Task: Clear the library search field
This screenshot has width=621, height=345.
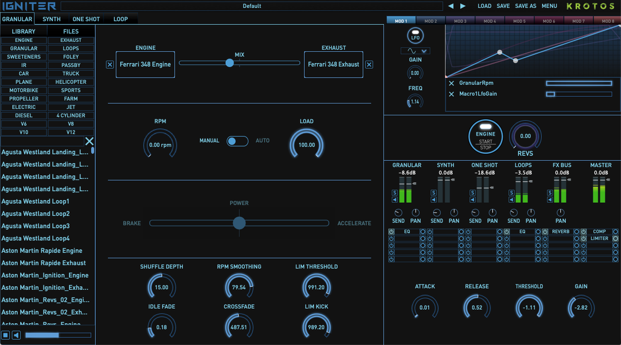Action: click(x=89, y=141)
